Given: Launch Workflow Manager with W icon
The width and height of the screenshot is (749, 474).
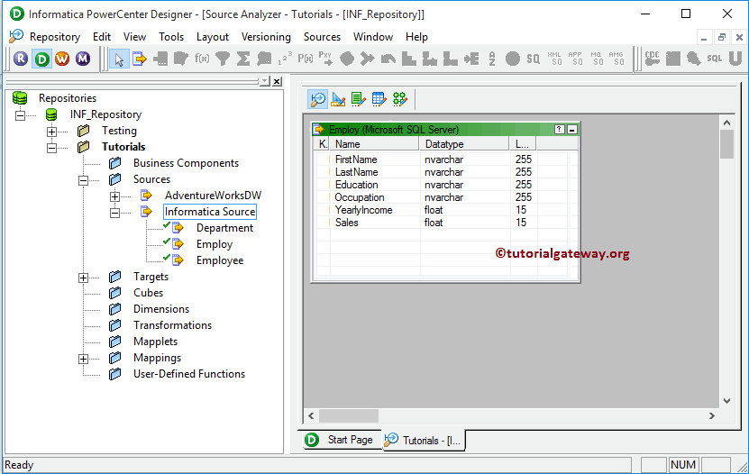Looking at the screenshot, I should (62, 59).
